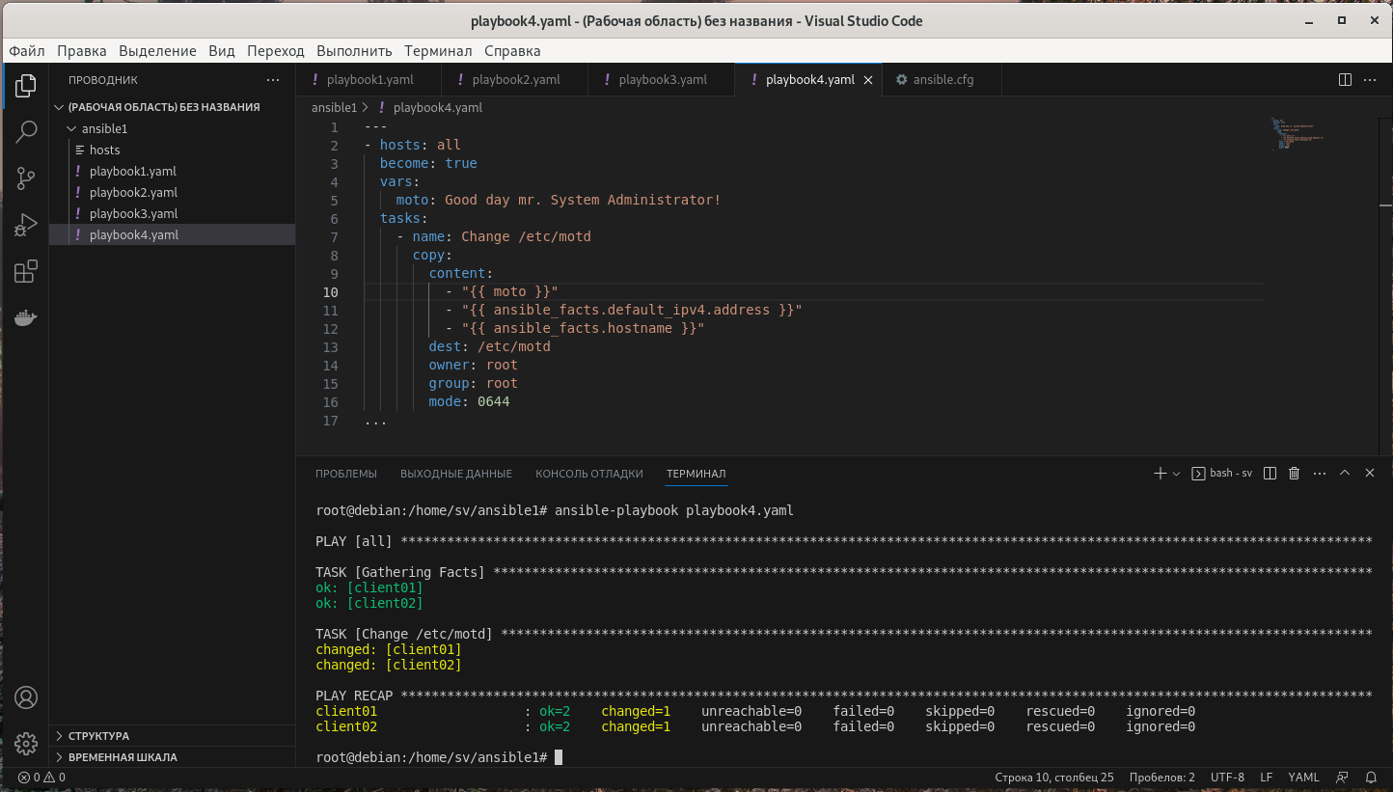Open the Терминал menu
This screenshot has height=792, width=1393.
pyautogui.click(x=438, y=51)
